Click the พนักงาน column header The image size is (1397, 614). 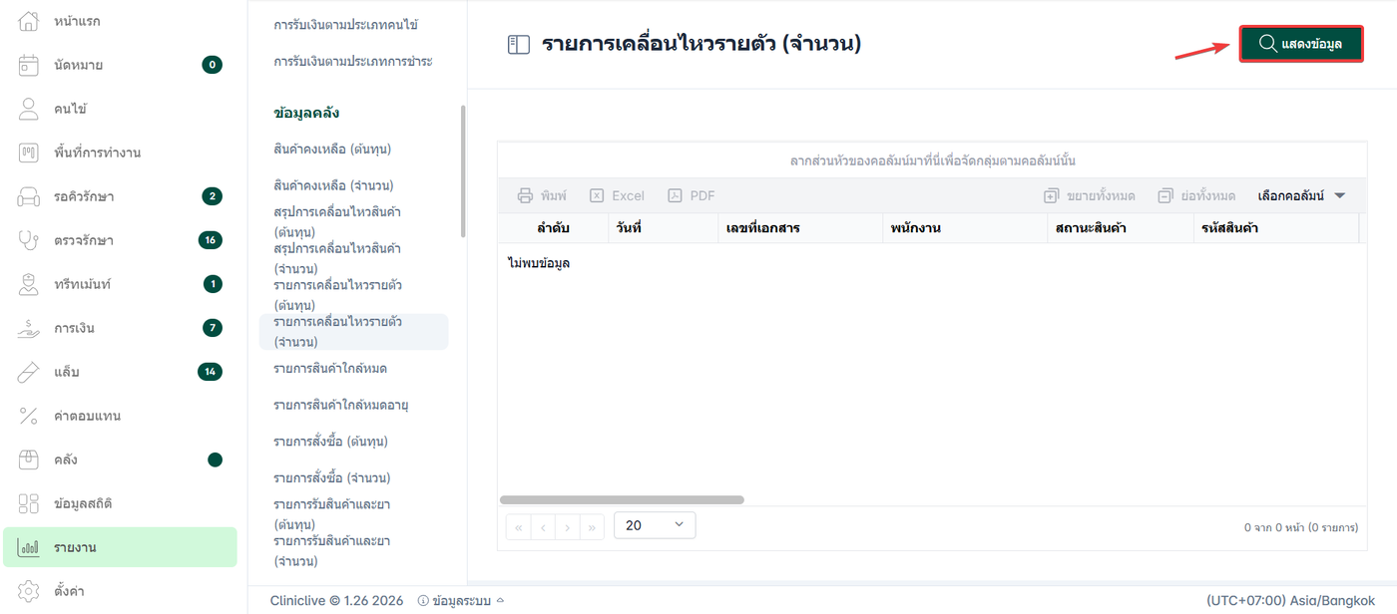[966, 228]
